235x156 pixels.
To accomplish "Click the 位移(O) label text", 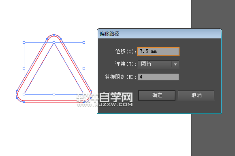I will (126, 52).
